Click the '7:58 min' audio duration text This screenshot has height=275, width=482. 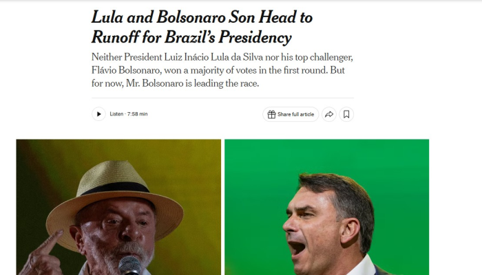click(x=138, y=114)
